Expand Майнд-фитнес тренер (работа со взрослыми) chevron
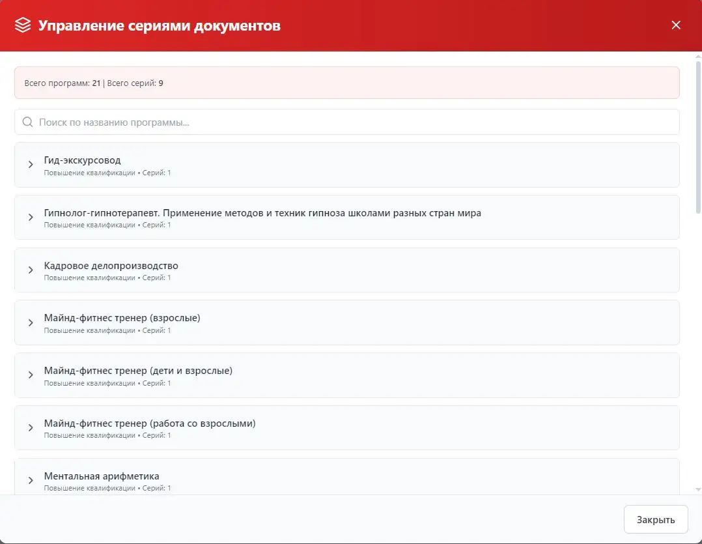 tap(31, 427)
